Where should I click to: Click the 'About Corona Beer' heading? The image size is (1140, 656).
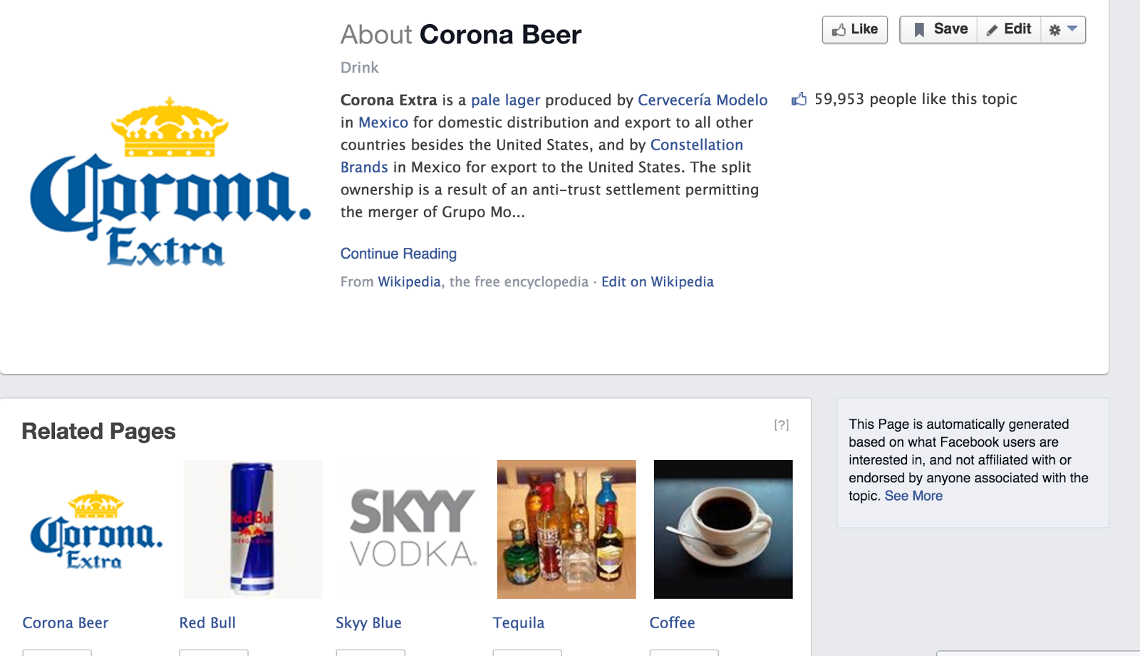tap(461, 35)
